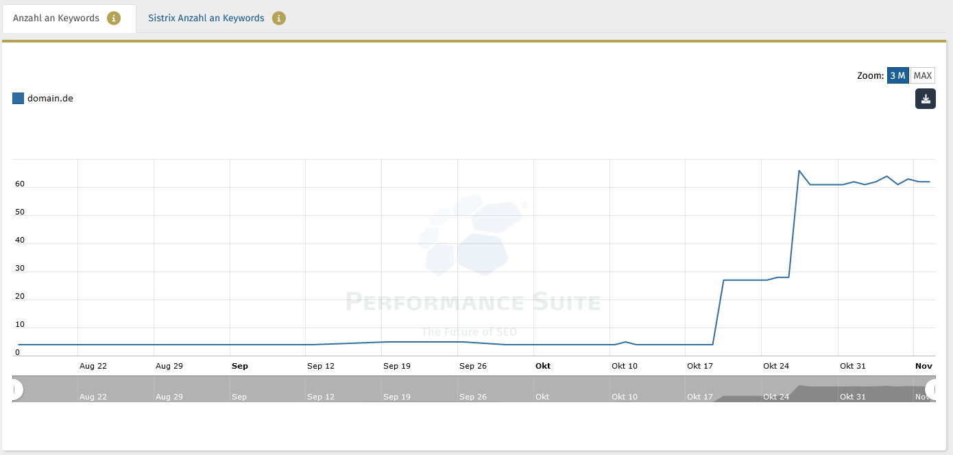Switch to Anzahl an Keywords tab

[x=69, y=18]
